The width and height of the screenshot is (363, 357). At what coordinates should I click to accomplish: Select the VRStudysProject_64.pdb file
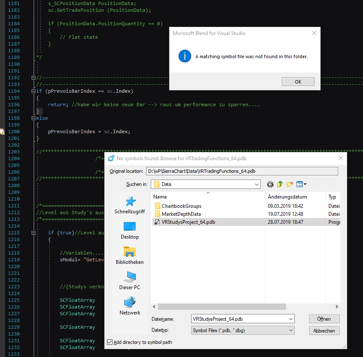188,222
